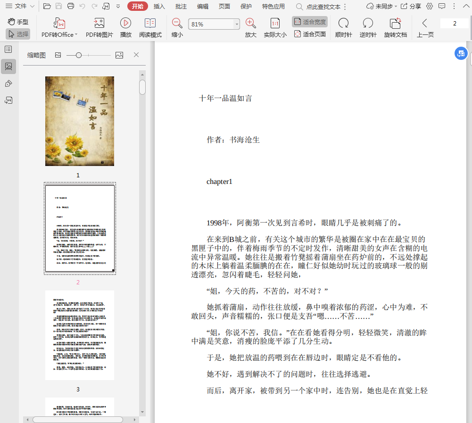Open the 未同步 cloud sync dropdown
The width and height of the screenshot is (472, 423).
click(x=381, y=6)
